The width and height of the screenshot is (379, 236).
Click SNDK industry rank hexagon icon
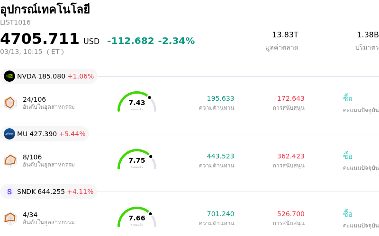10,218
